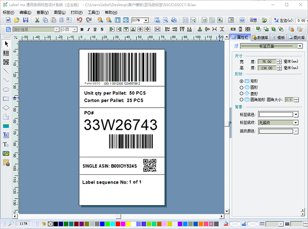The width and height of the screenshot is (308, 229).
Task: Zoom out with minus magnifier
Action: coord(109,20)
